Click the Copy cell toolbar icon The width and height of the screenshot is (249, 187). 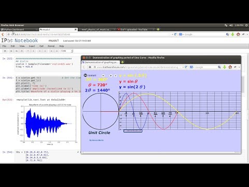point(17,51)
